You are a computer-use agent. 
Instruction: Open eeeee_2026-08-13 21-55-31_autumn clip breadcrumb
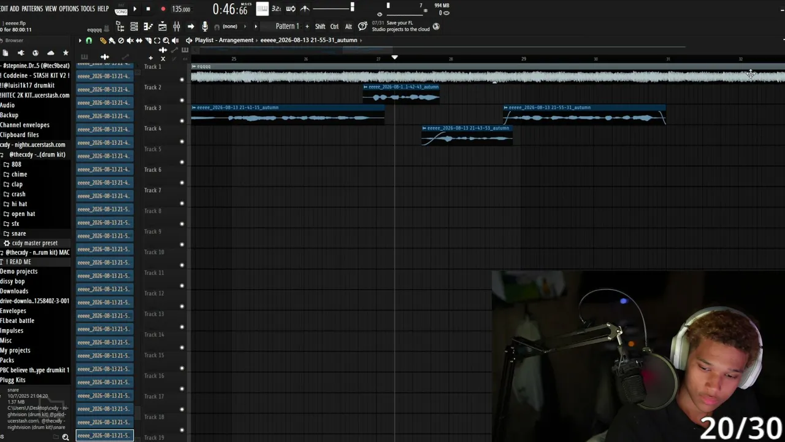pyautogui.click(x=308, y=41)
